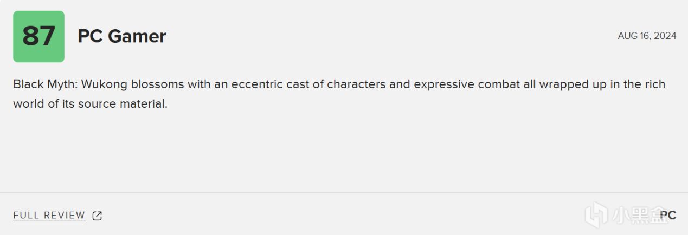The width and height of the screenshot is (688, 235).
Task: Click the AUG 16, 2024 review date
Action: click(x=647, y=36)
